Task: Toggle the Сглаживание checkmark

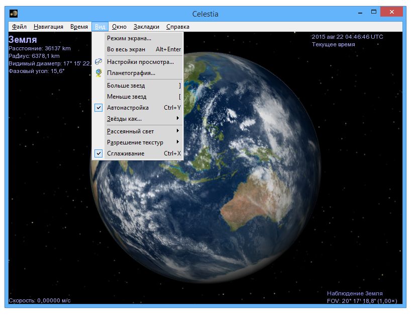Action: coord(98,153)
